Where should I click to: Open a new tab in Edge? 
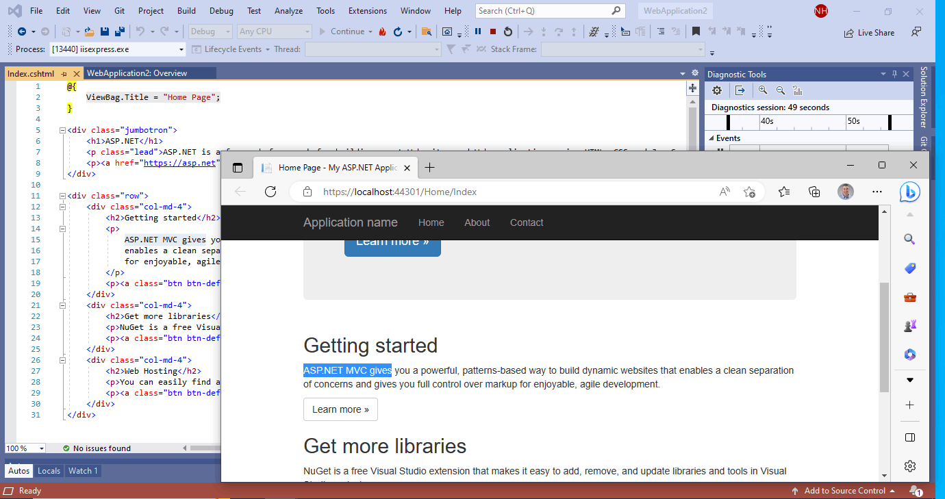click(x=429, y=168)
